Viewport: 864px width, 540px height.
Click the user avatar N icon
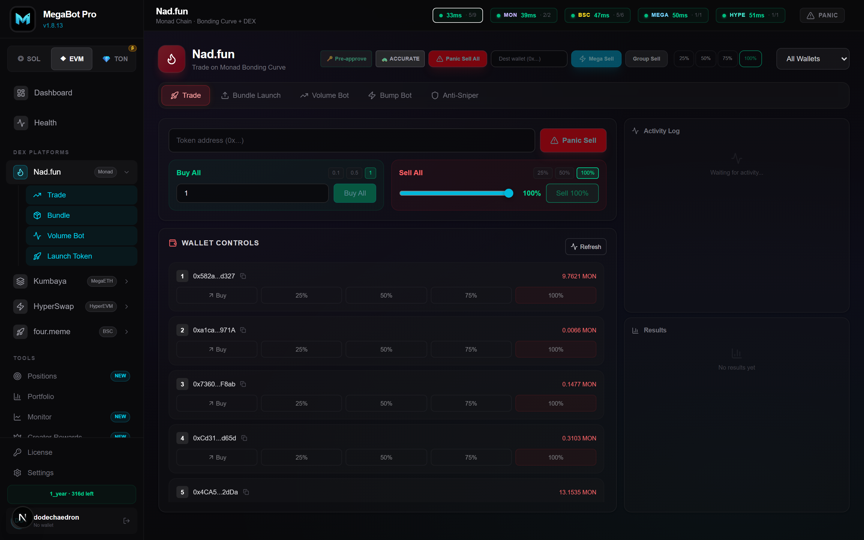(22, 517)
